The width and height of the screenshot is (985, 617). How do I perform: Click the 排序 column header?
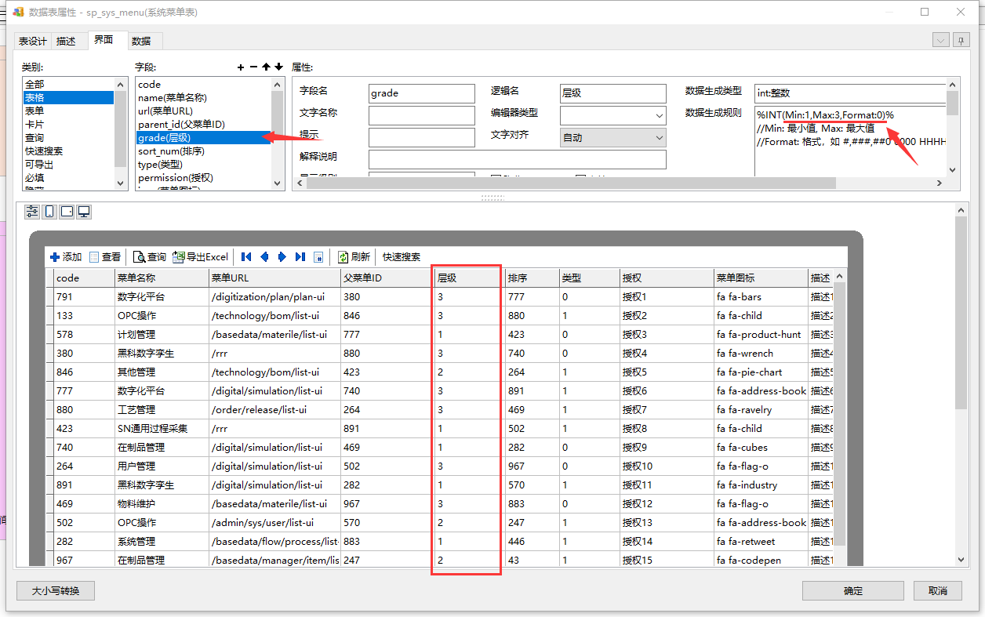coord(531,278)
